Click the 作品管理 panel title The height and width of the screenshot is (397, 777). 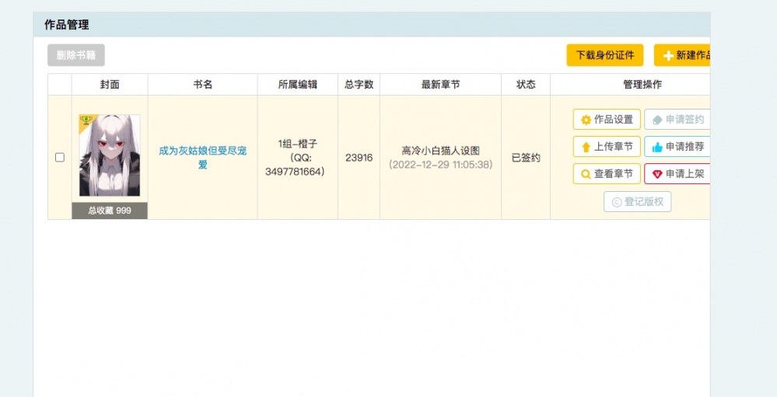[x=66, y=25]
